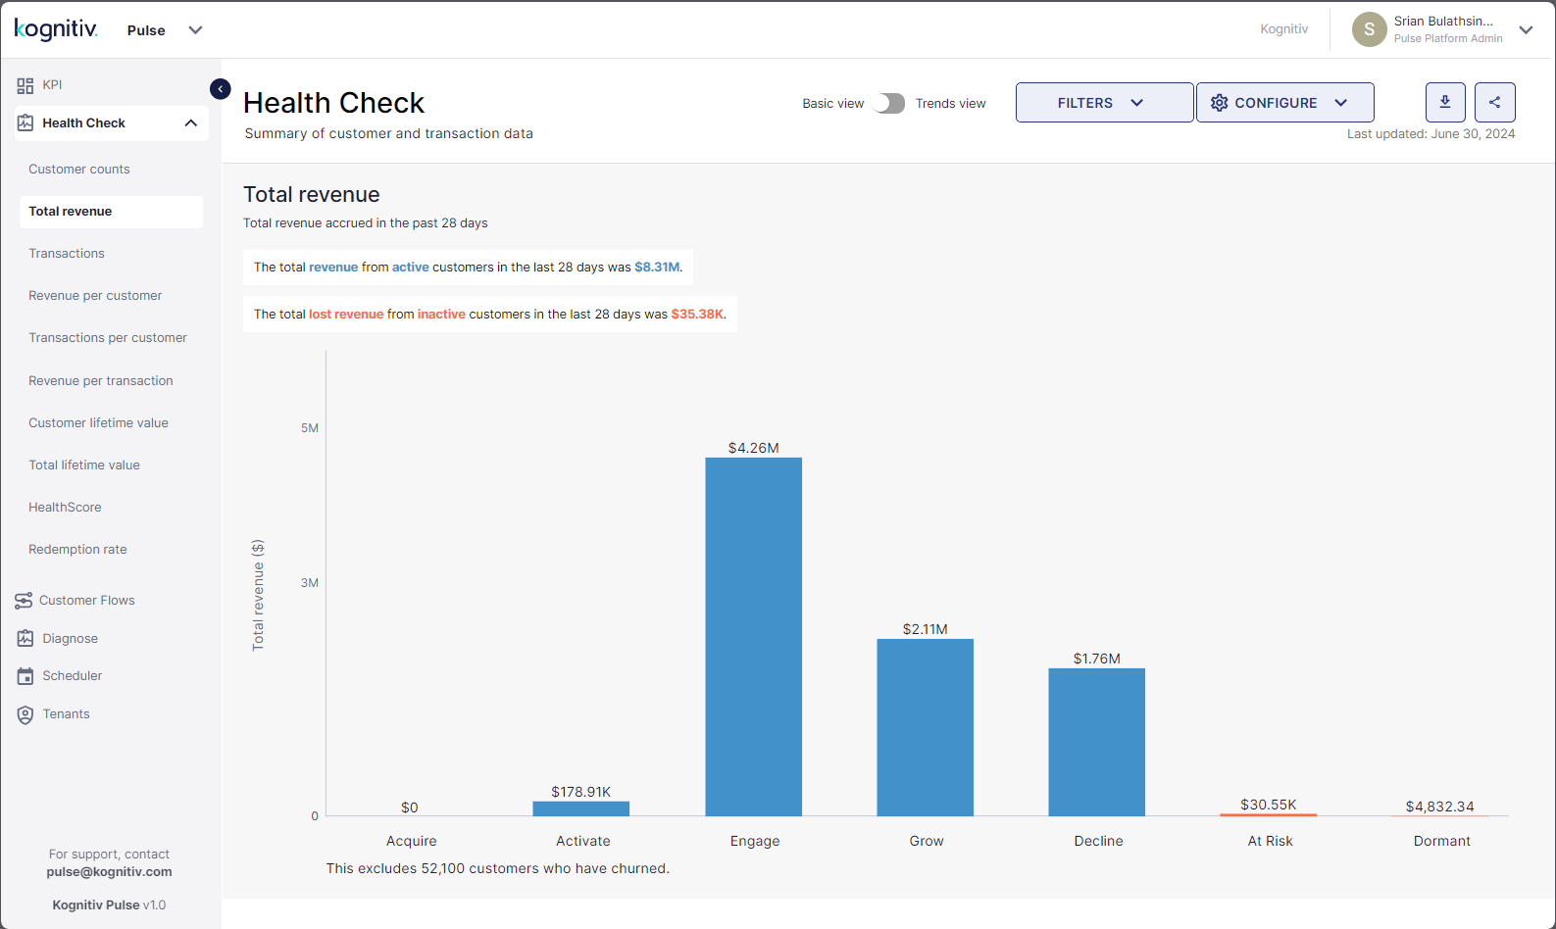Share the Health Check page
The width and height of the screenshot is (1556, 929).
1495,102
